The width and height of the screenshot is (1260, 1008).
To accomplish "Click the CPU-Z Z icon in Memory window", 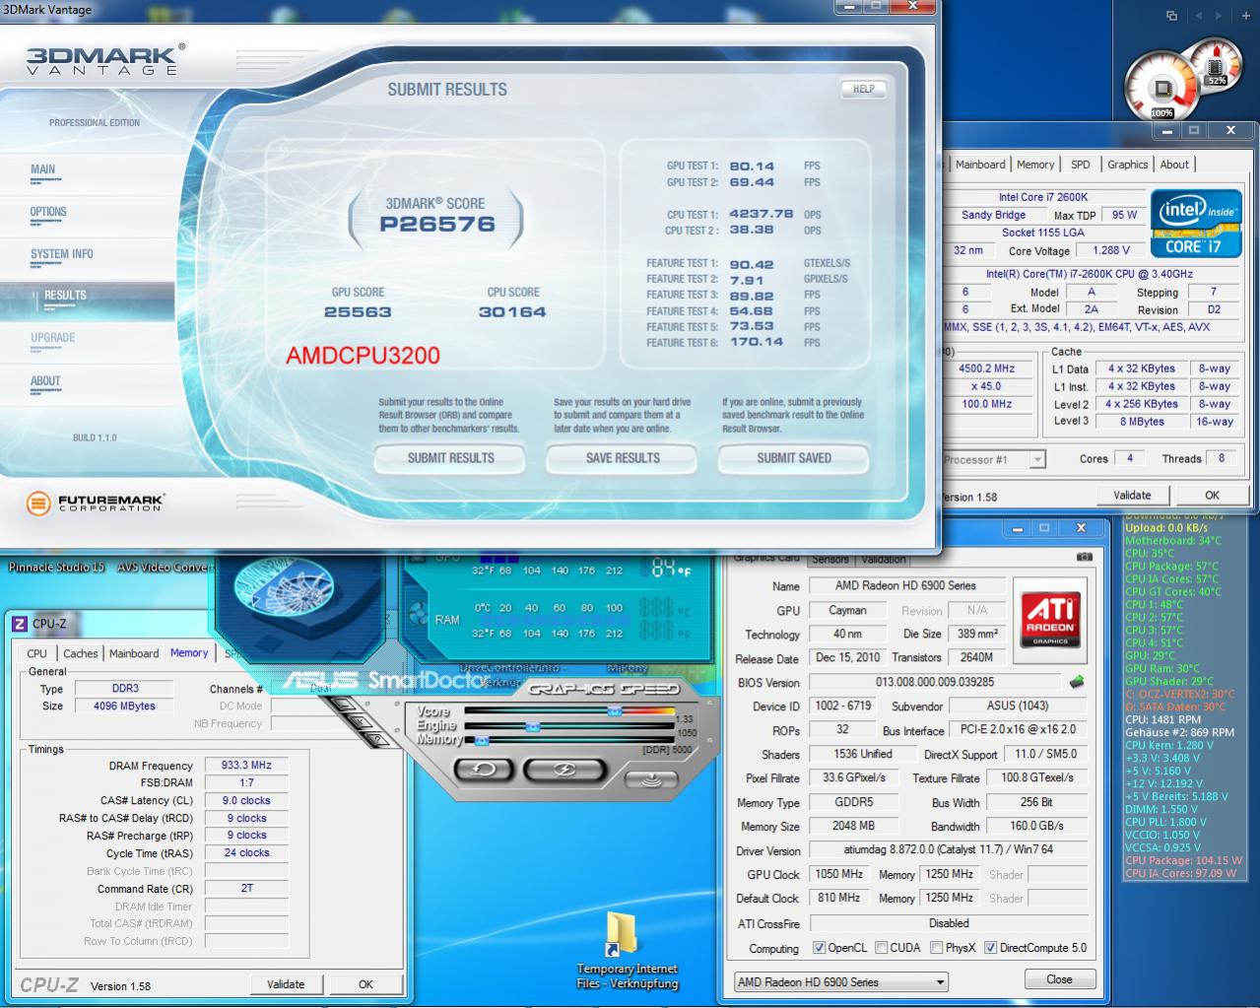I will pyautogui.click(x=19, y=624).
